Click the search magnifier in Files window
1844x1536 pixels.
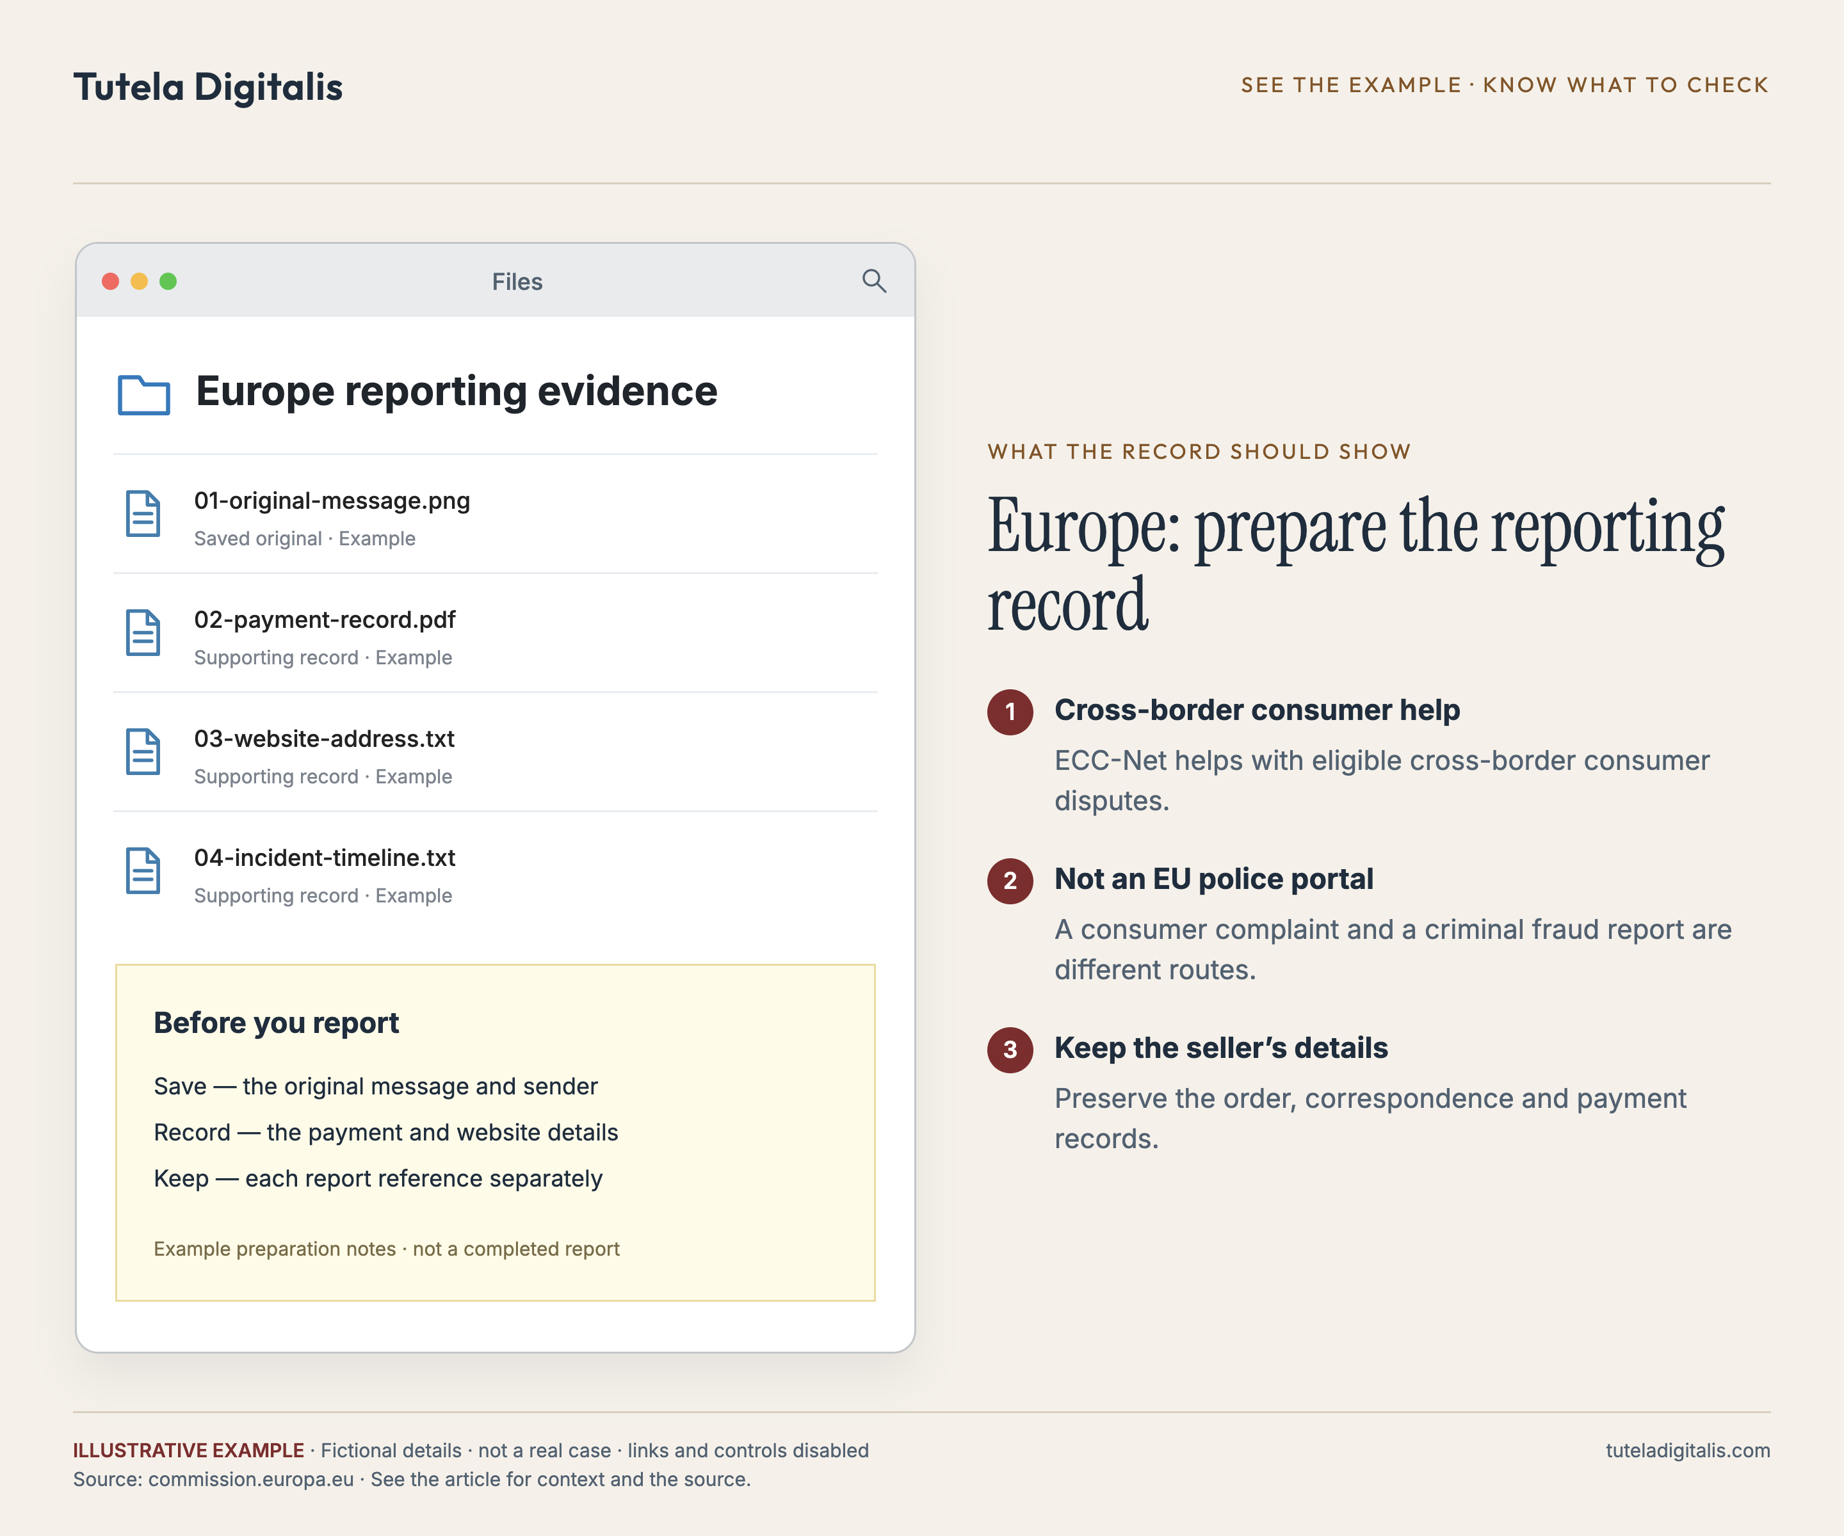(x=874, y=281)
